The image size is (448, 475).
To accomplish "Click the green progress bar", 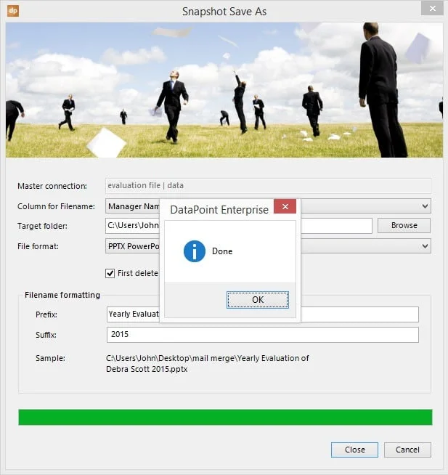I will [225, 417].
